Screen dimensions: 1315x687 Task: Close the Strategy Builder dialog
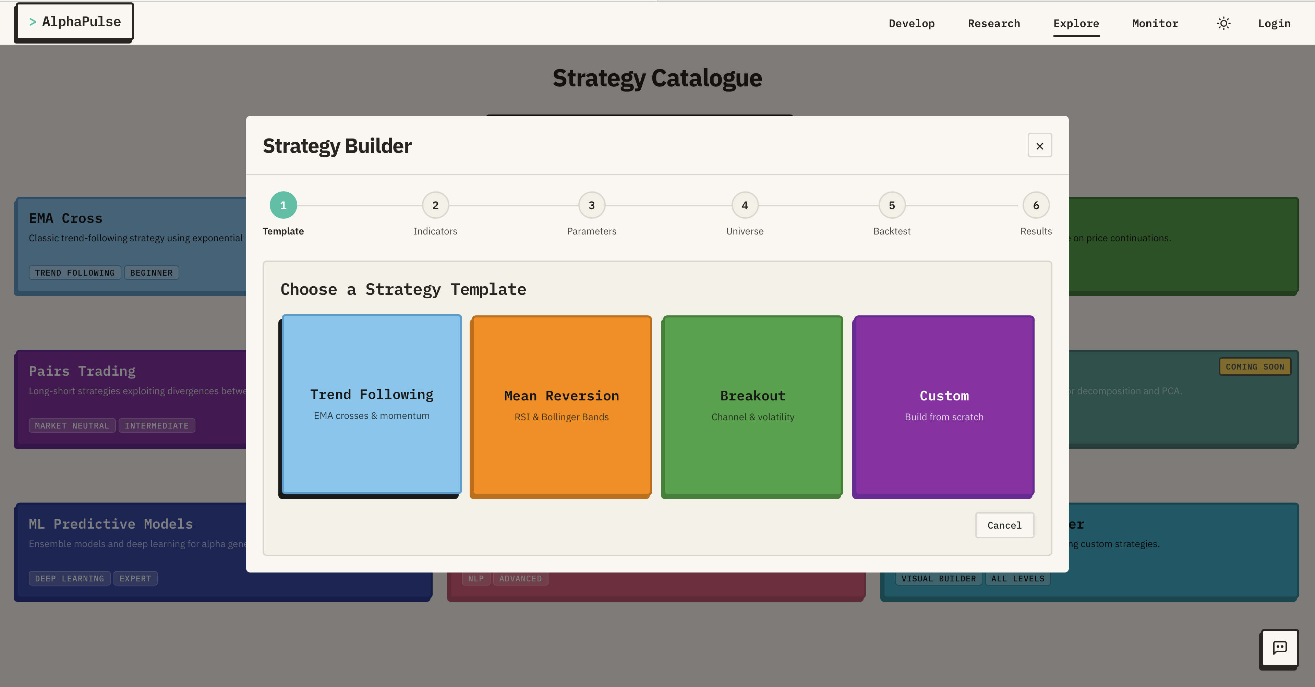[x=1039, y=145]
